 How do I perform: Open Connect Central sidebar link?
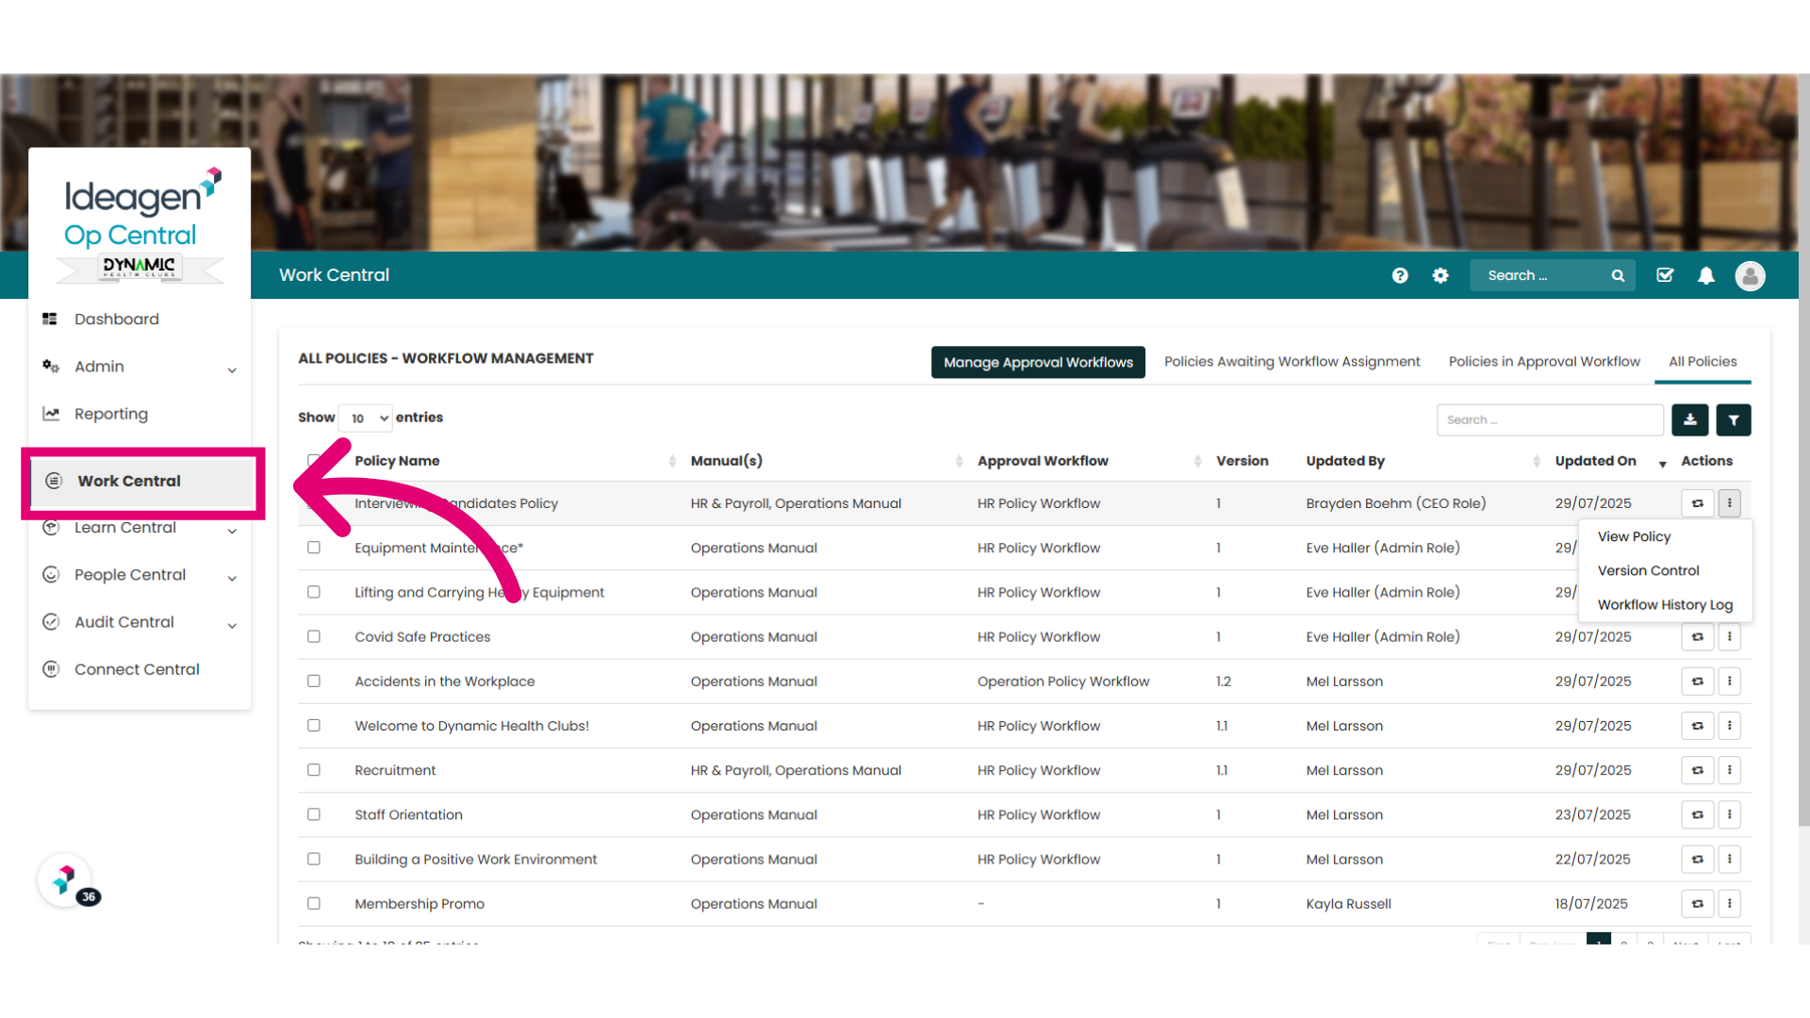[x=137, y=669]
